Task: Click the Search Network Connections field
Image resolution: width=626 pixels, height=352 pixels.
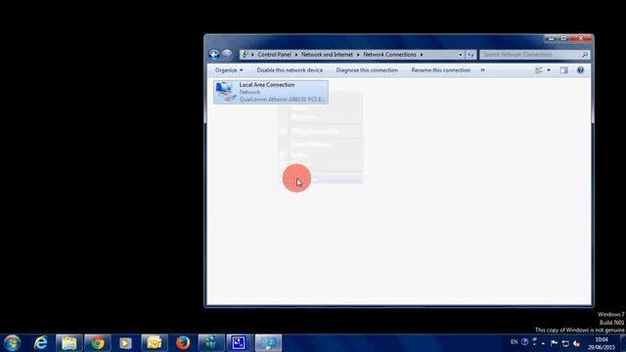Action: pyautogui.click(x=535, y=55)
